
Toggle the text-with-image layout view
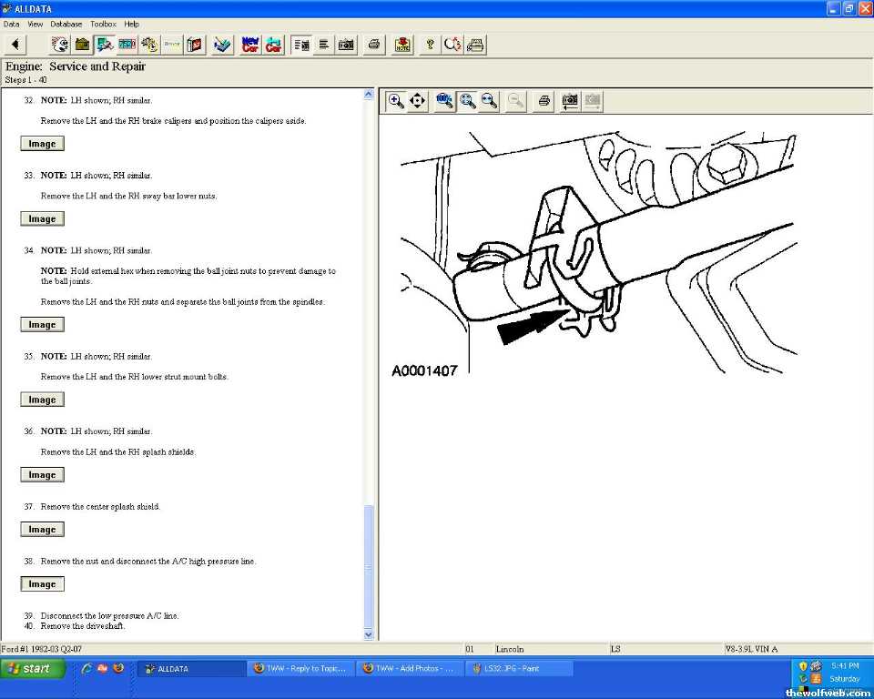click(301, 45)
